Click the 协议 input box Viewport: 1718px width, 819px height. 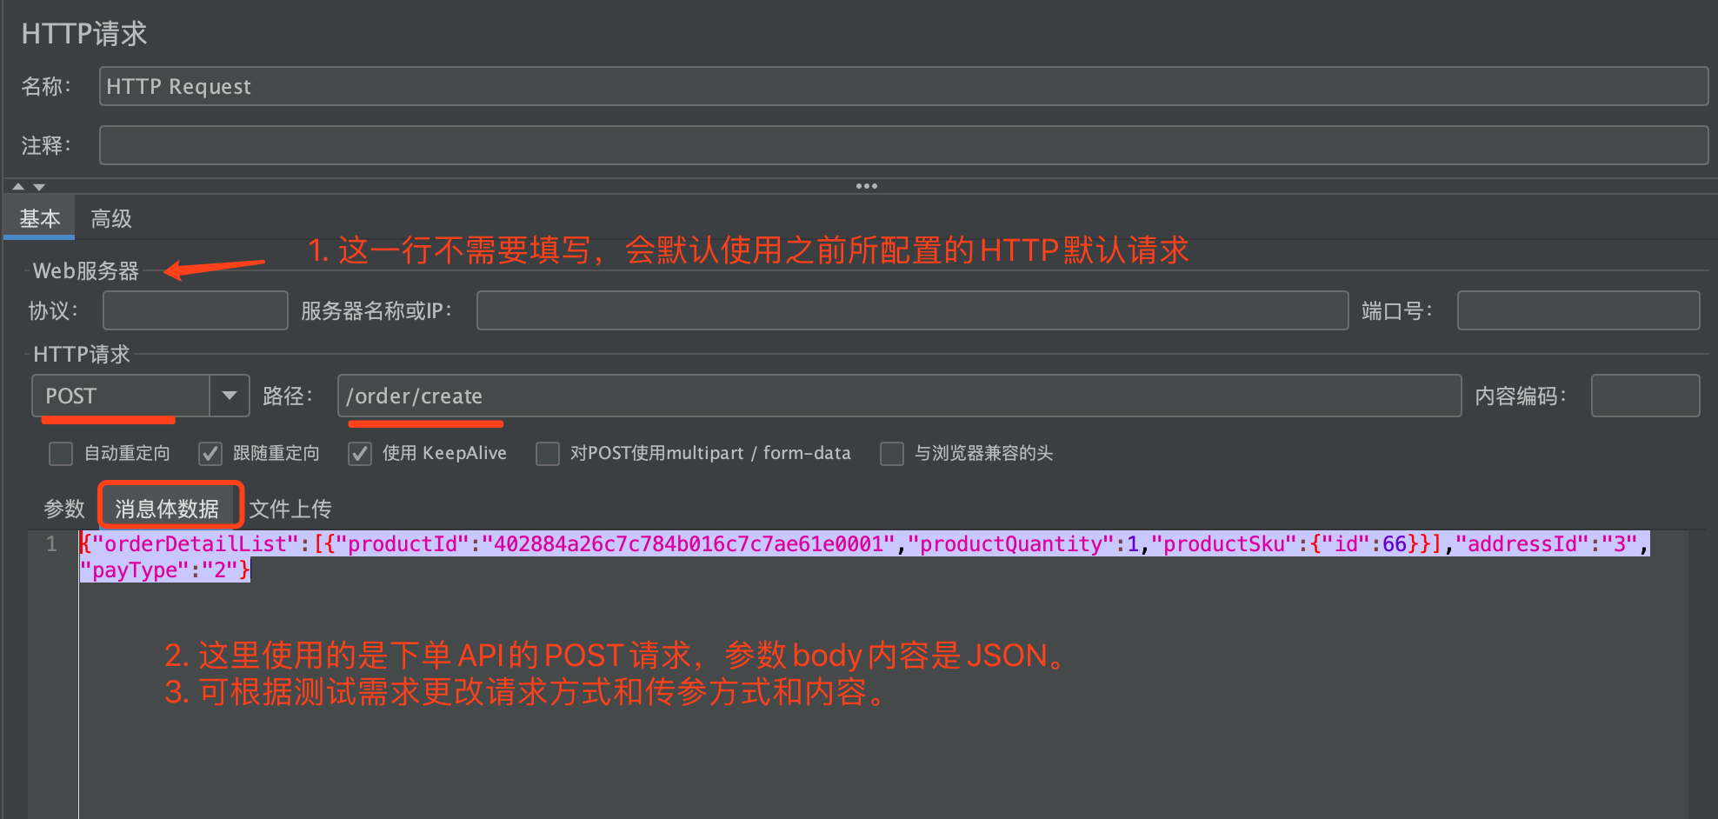[x=195, y=310]
